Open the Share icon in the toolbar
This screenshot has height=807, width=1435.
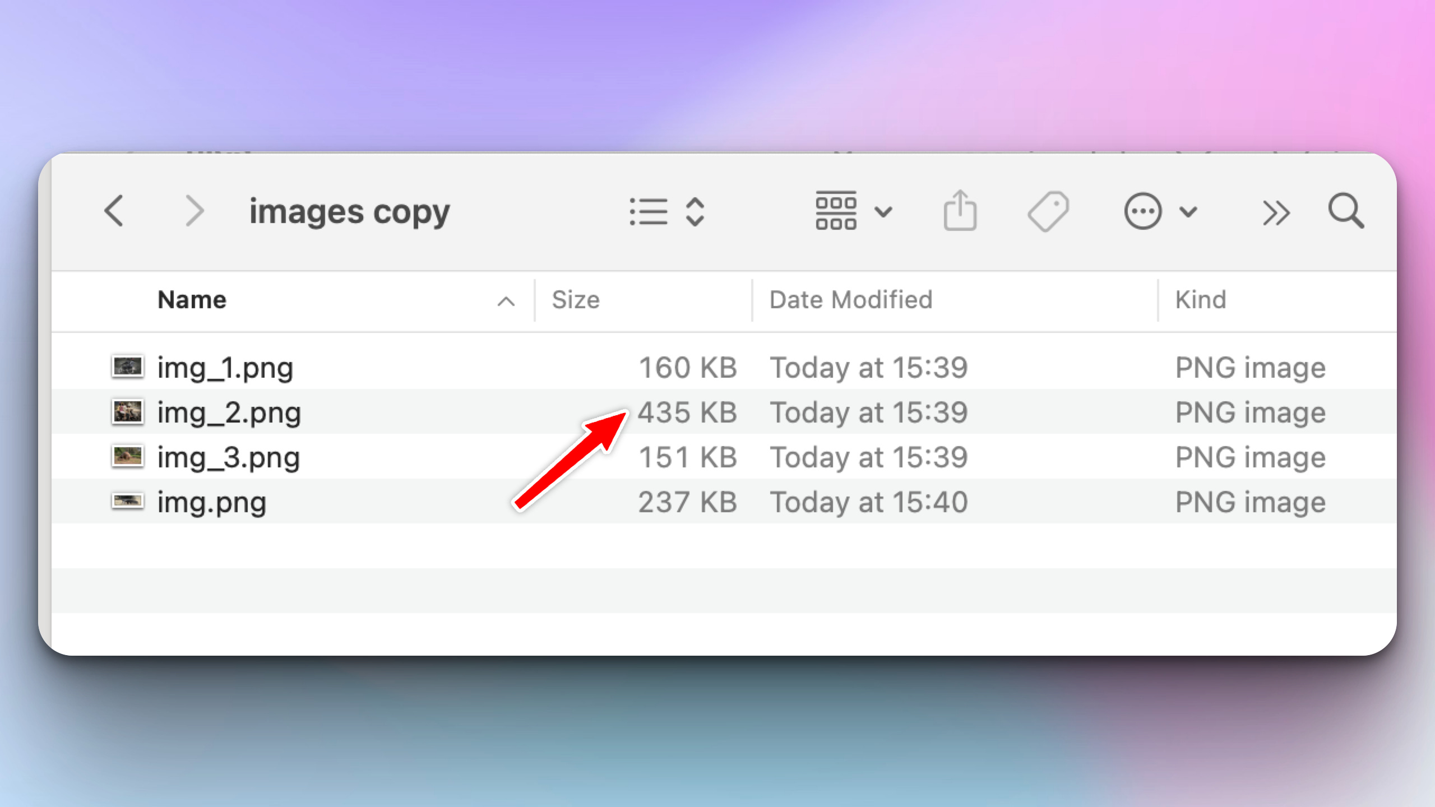click(x=961, y=211)
